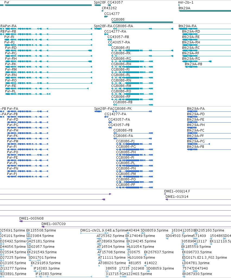This screenshot has height=278, width=231.
Task: Click the IP16383.3prime EST label
Action: 47,268
